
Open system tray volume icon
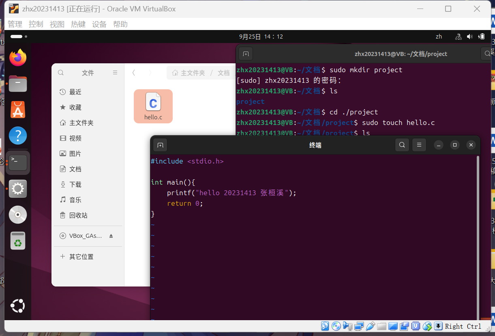point(470,37)
